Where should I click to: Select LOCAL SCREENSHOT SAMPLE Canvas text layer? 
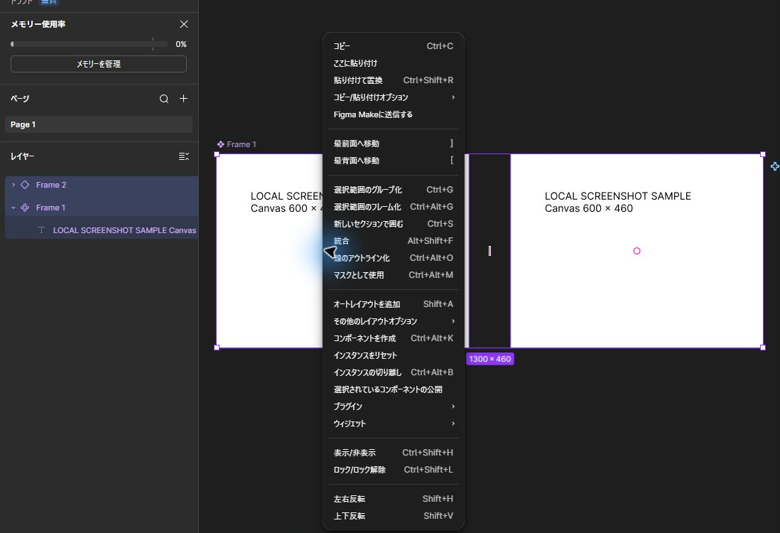click(124, 230)
